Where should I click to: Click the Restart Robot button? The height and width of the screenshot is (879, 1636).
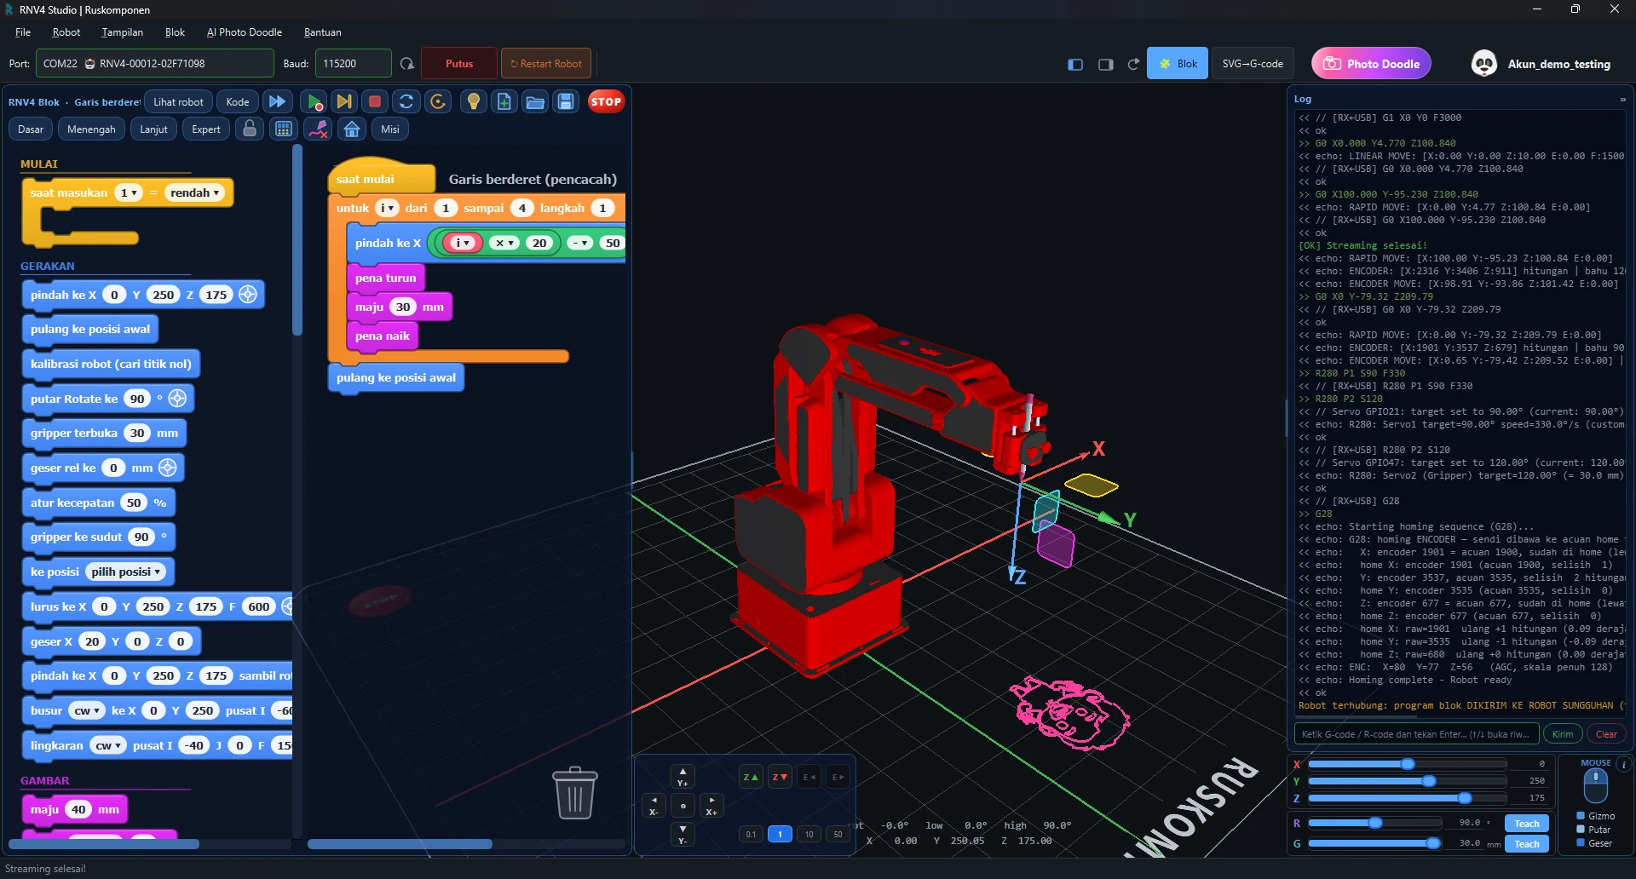pyautogui.click(x=546, y=64)
